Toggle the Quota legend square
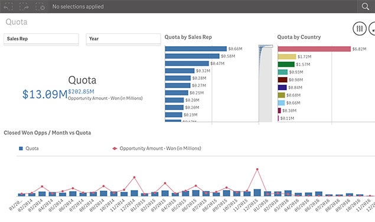This screenshot has width=375, height=222. [x=21, y=149]
